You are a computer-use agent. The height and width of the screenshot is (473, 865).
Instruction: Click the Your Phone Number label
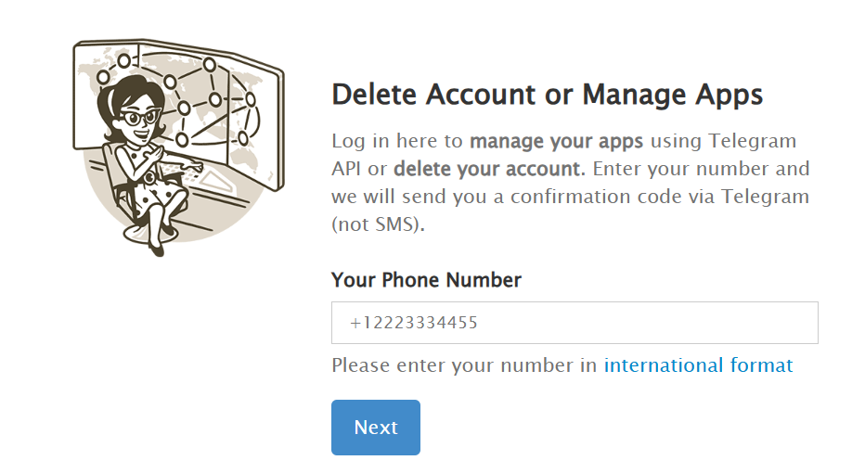pyautogui.click(x=426, y=280)
